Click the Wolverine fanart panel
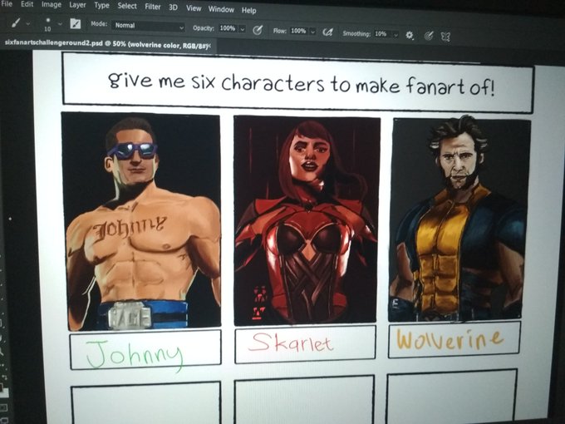565x424 pixels. [459, 220]
